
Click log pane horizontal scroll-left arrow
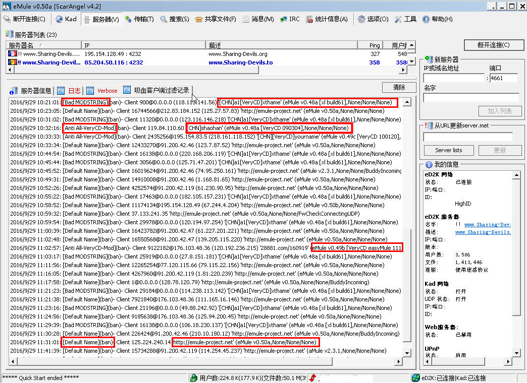click(x=13, y=361)
